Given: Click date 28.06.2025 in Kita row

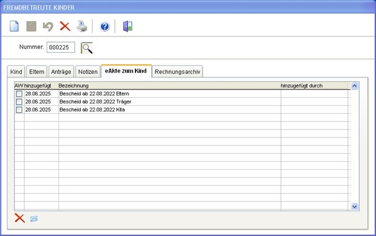Looking at the screenshot, I should 38,110.
